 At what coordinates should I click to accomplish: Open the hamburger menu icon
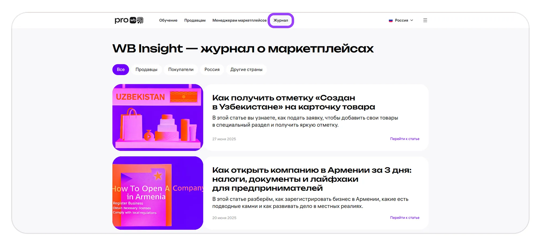point(425,20)
